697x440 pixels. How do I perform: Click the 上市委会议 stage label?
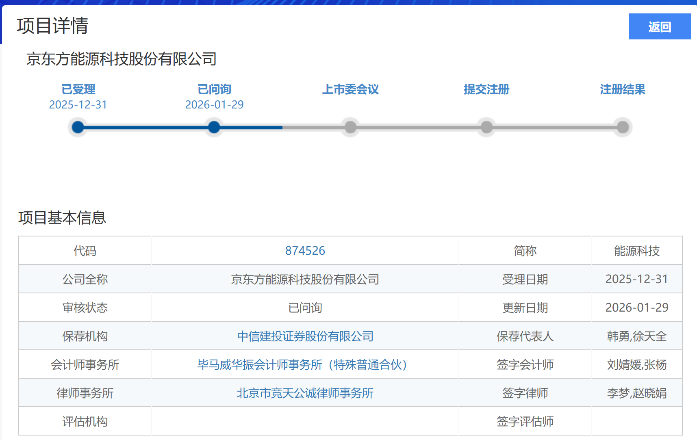(350, 89)
